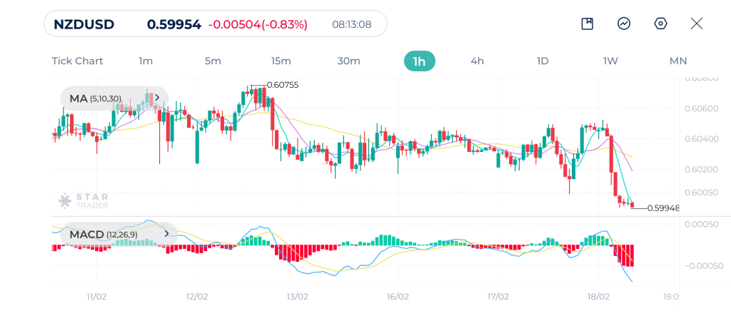This screenshot has height=336, width=731.
Task: Switch to the Tick Chart tab
Action: (77, 61)
